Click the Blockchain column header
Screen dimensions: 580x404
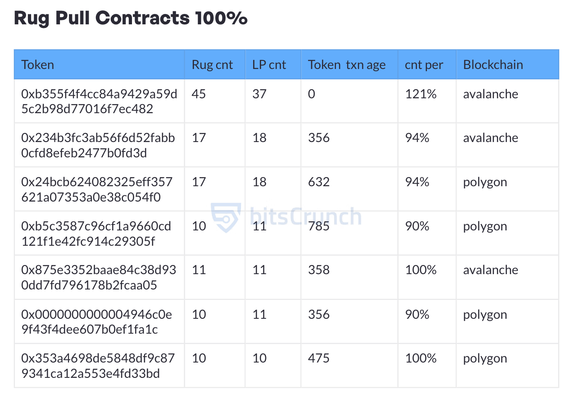(x=493, y=65)
